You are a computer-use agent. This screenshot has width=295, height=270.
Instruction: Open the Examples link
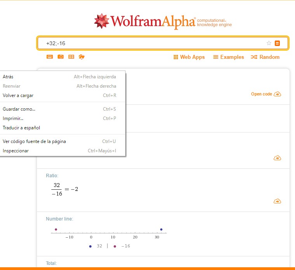(x=229, y=57)
